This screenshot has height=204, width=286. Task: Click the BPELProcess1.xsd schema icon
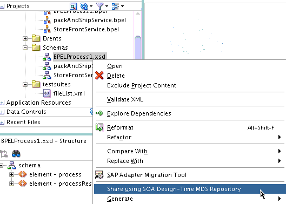tap(47, 57)
